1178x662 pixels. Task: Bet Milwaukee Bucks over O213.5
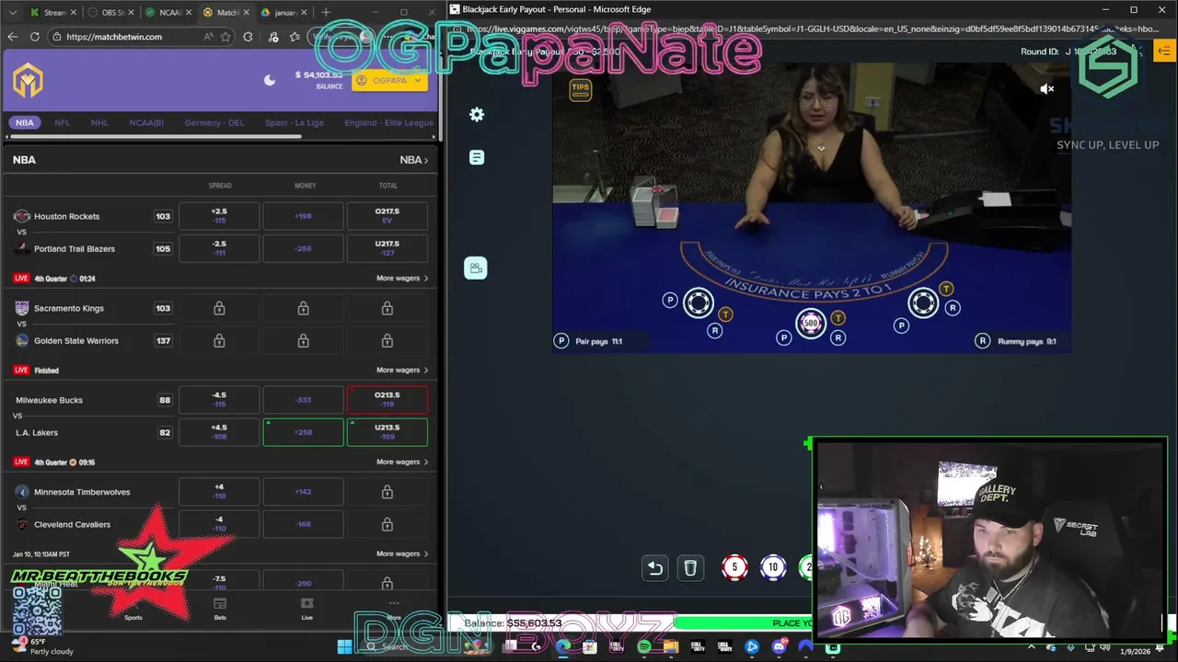pyautogui.click(x=387, y=400)
